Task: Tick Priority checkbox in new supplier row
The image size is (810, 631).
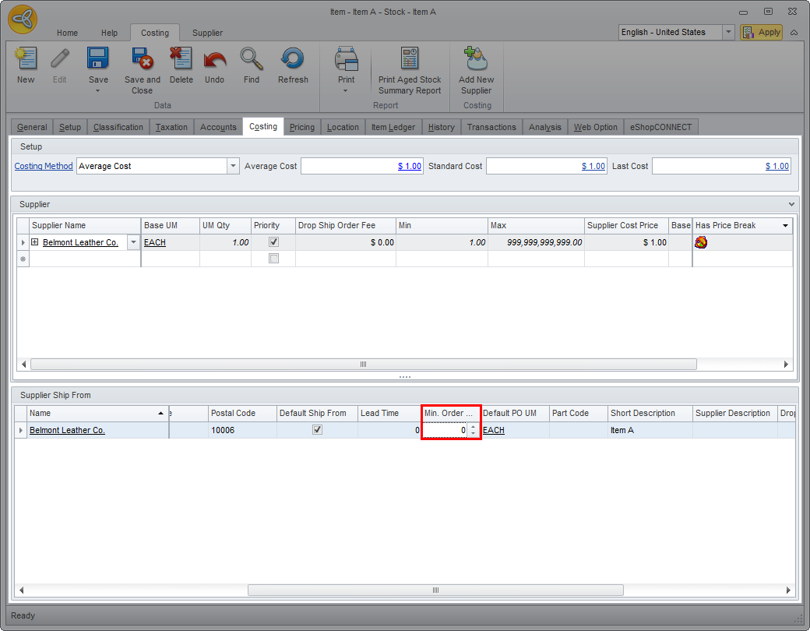Action: (x=273, y=259)
